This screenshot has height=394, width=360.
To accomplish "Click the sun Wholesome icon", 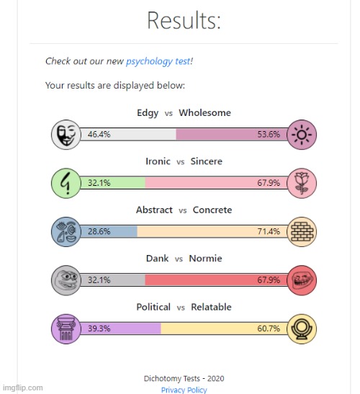I will 302,135.
